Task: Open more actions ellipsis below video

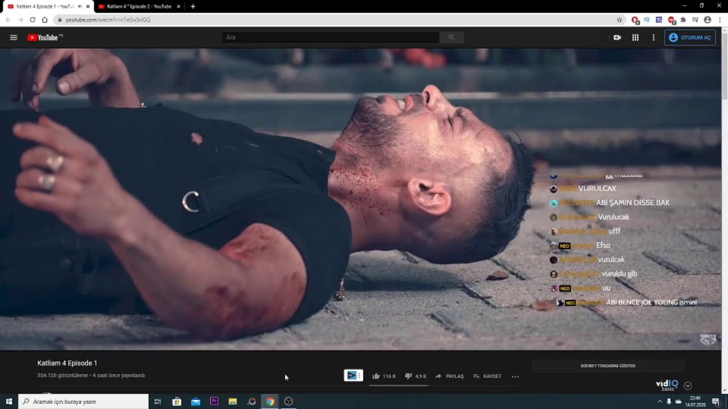Action: [515, 376]
